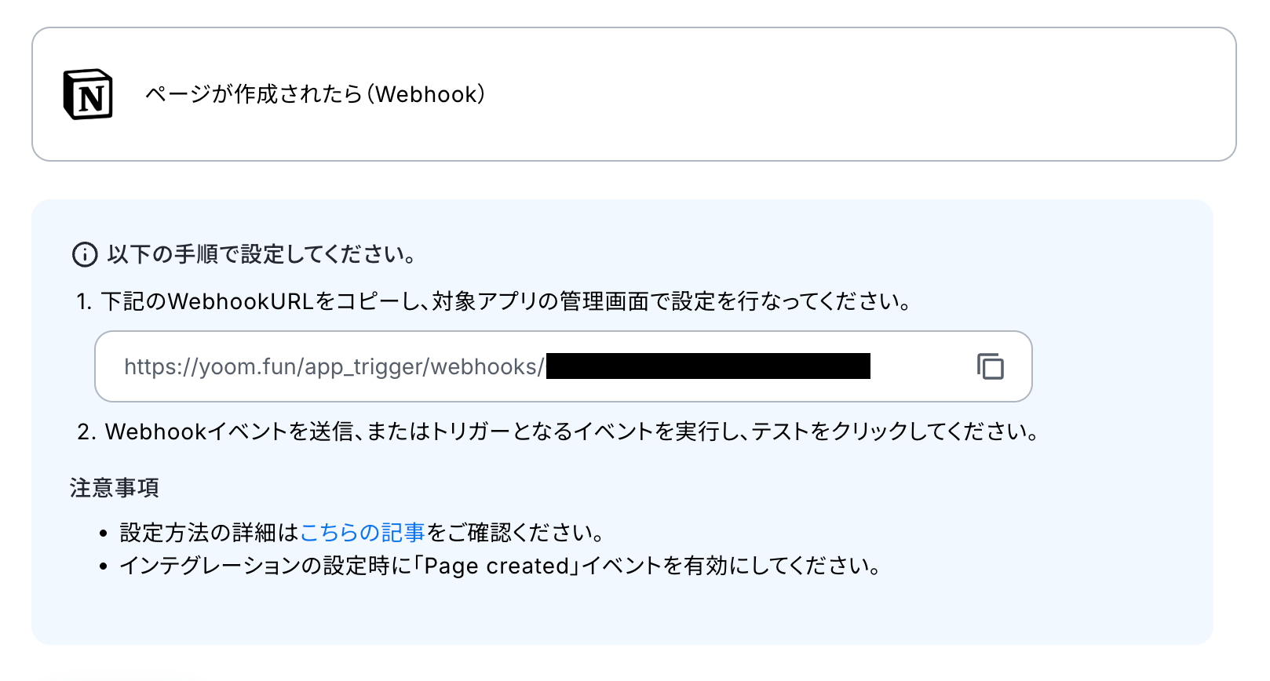Click the 注意事項 heading
The image size is (1270, 681).
tap(115, 488)
